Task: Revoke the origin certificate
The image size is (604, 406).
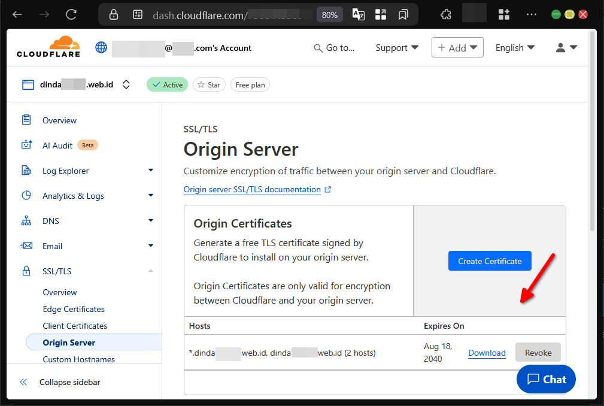Action: coord(538,353)
